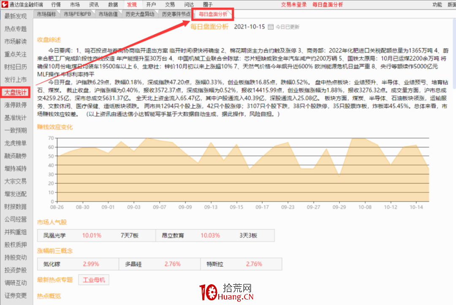Click the 工业母机 hot topic button

94,280
